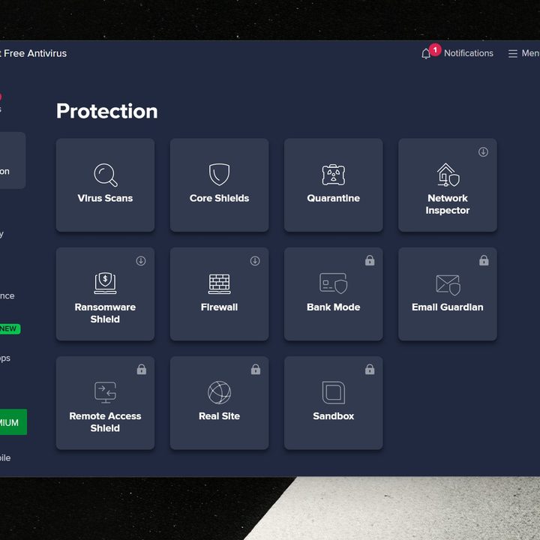The width and height of the screenshot is (540, 540).
Task: Select the Remote Access Shield label
Action: point(106,421)
